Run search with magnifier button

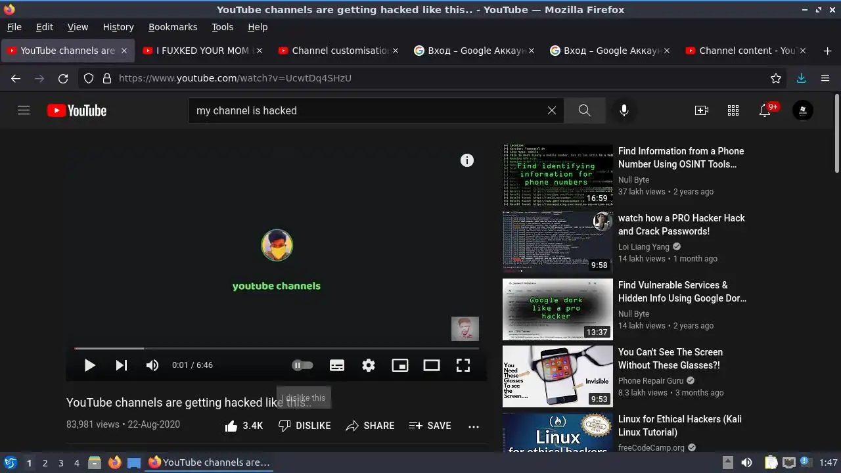click(x=584, y=110)
